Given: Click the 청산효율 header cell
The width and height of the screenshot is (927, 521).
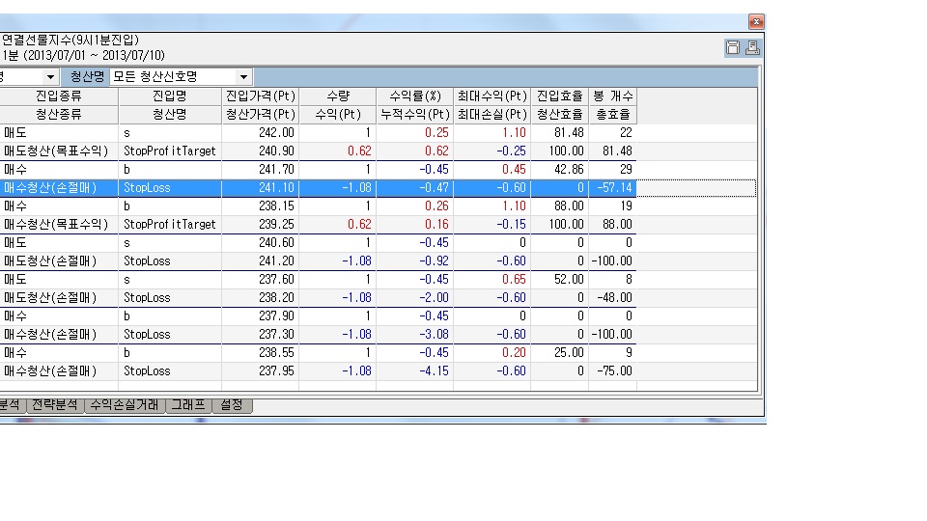Looking at the screenshot, I should click(x=559, y=115).
